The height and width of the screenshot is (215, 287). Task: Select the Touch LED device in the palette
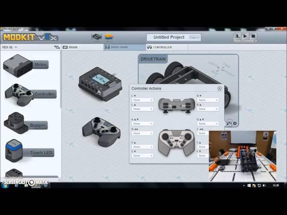[29, 151]
